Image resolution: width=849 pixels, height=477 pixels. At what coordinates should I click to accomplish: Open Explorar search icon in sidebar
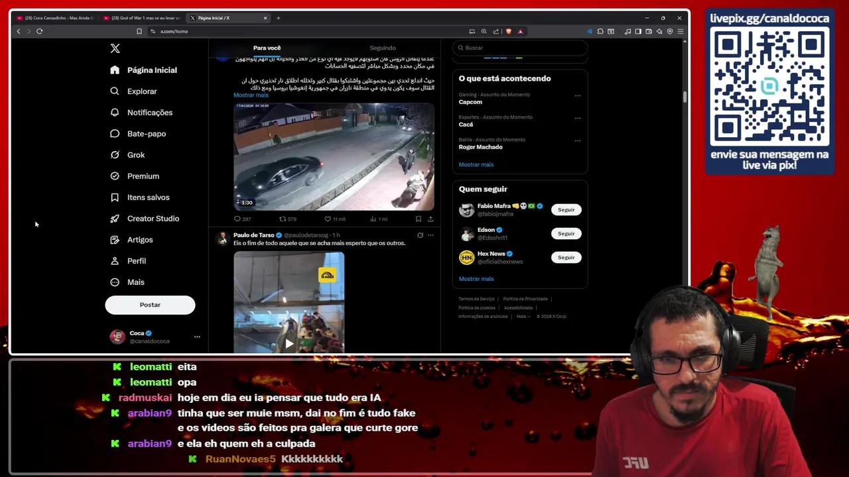pyautogui.click(x=115, y=91)
